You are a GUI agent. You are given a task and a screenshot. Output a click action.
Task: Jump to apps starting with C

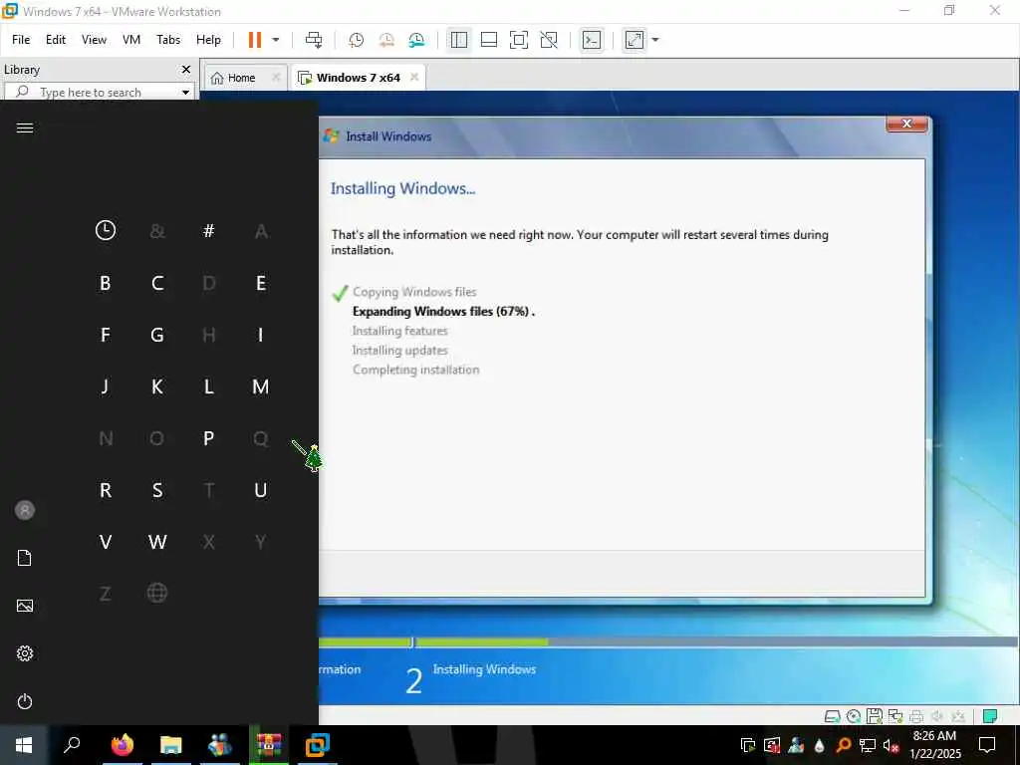(x=157, y=283)
